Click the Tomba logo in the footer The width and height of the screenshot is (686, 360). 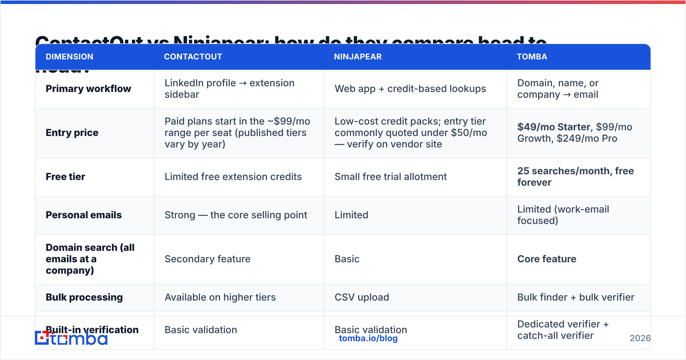(71, 338)
